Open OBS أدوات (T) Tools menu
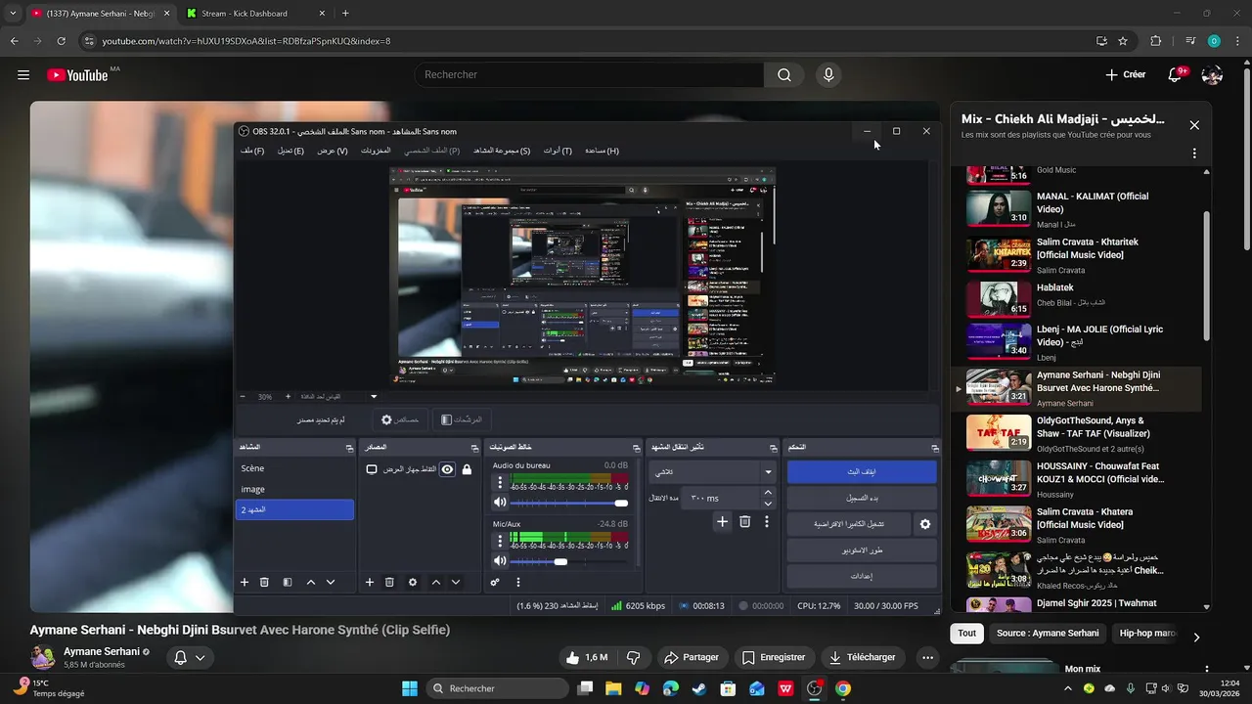This screenshot has height=704, width=1252. 558,151
